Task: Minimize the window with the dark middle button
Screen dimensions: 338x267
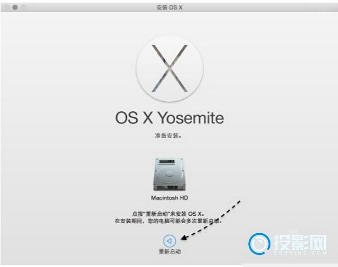Action: pos(15,7)
